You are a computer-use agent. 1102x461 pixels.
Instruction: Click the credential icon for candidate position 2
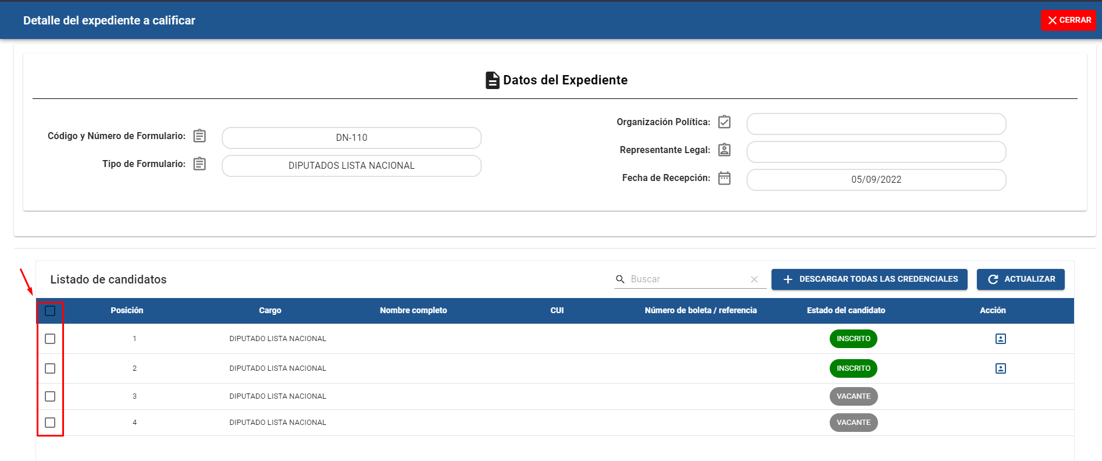coord(1000,368)
